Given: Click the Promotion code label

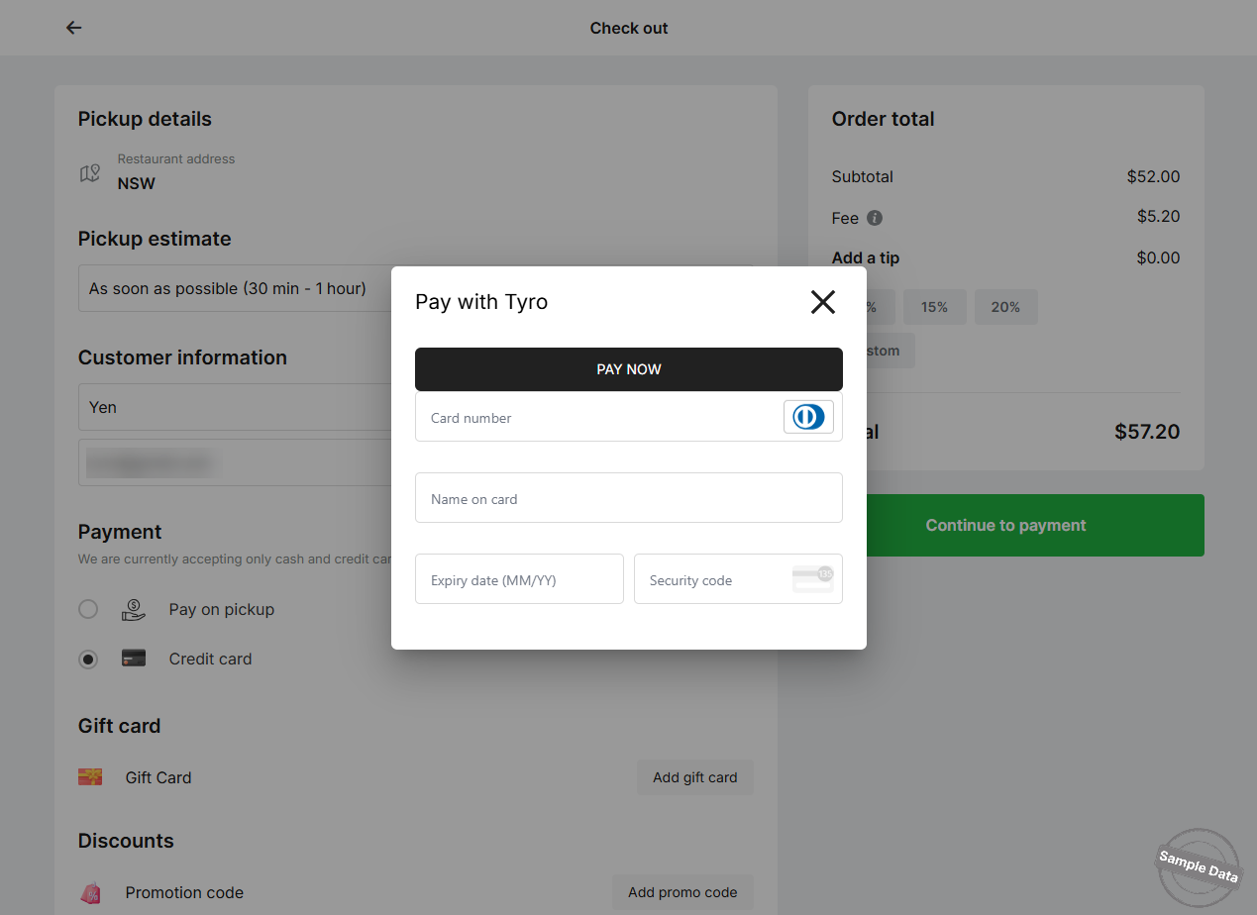Looking at the screenshot, I should click(184, 892).
